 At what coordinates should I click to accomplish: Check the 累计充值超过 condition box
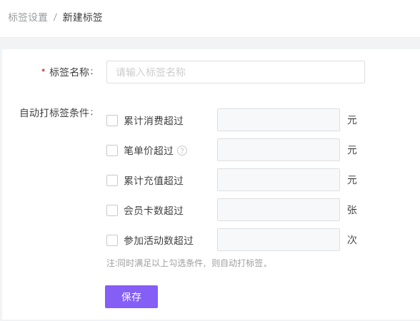[112, 180]
